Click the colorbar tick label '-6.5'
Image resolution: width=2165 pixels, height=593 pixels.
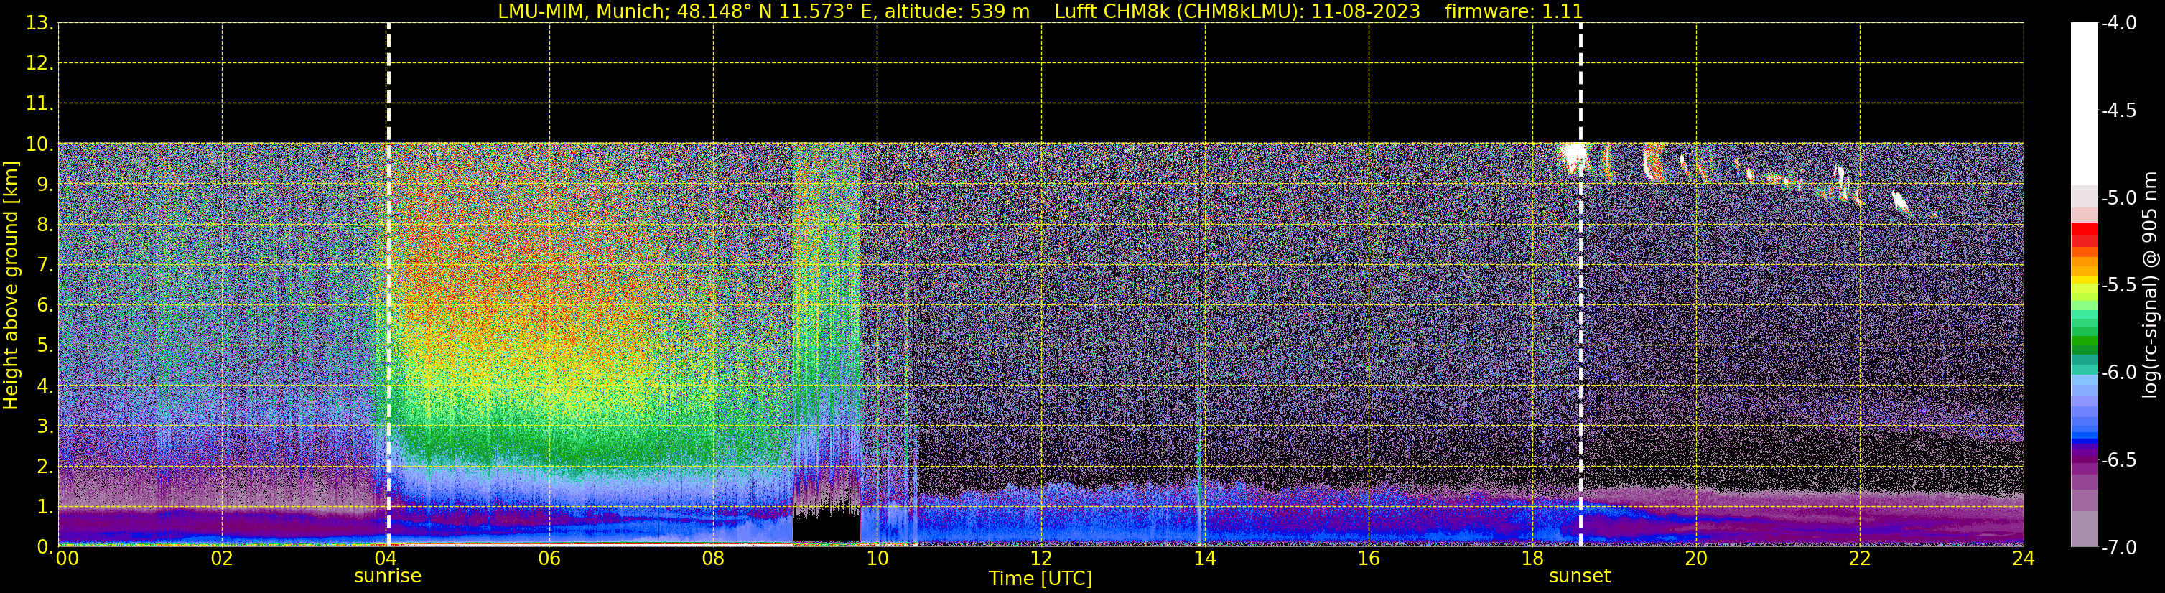(x=2118, y=460)
